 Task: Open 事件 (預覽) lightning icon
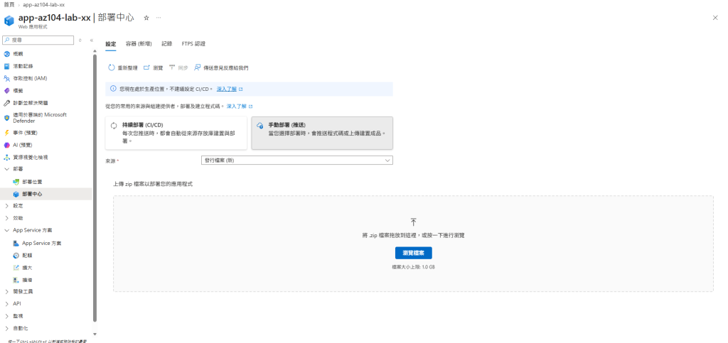point(6,133)
